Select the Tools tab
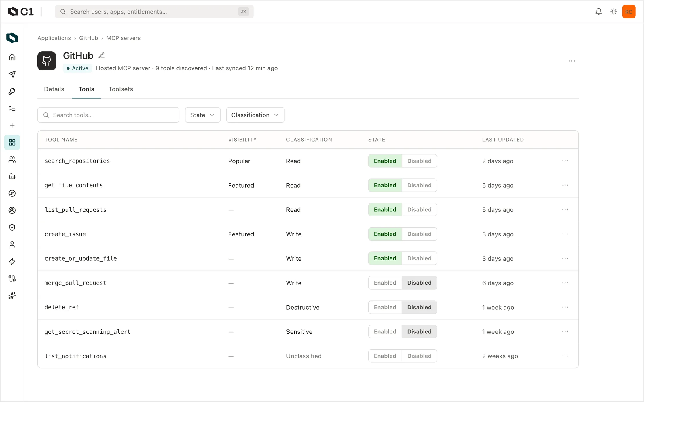 (x=86, y=89)
